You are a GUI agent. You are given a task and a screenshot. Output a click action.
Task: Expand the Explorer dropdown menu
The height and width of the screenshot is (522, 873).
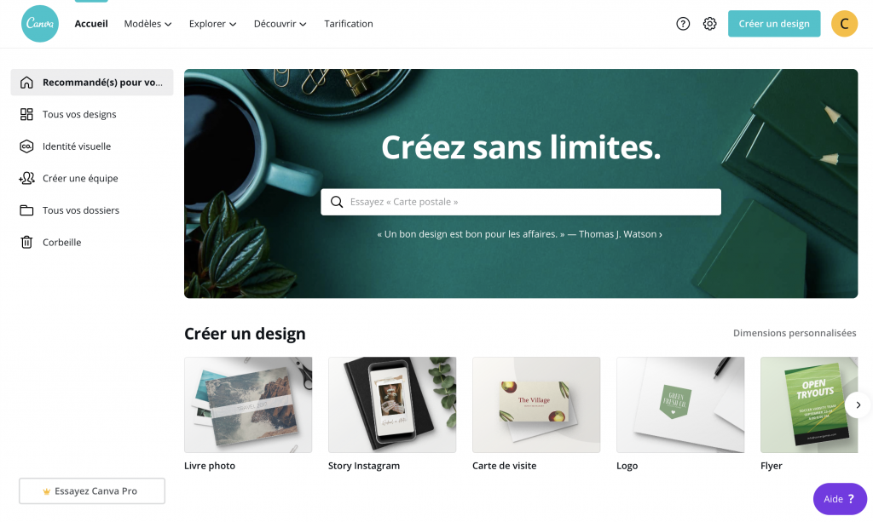(212, 24)
